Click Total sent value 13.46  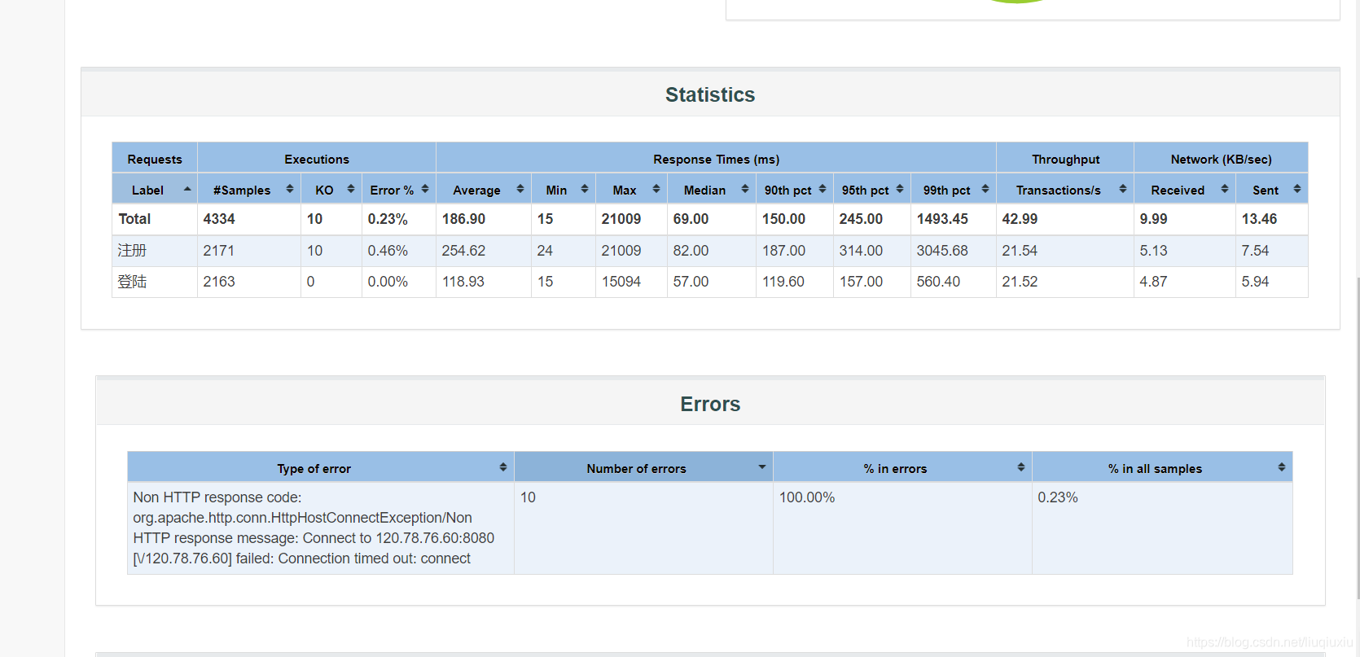click(x=1259, y=219)
